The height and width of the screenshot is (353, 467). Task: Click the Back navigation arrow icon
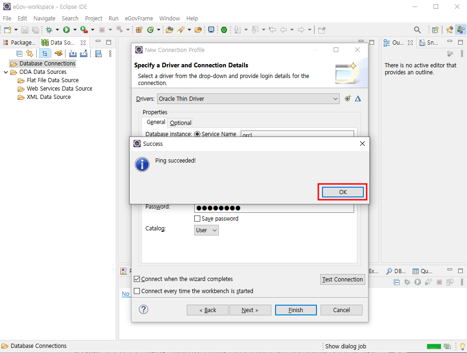(283, 30)
